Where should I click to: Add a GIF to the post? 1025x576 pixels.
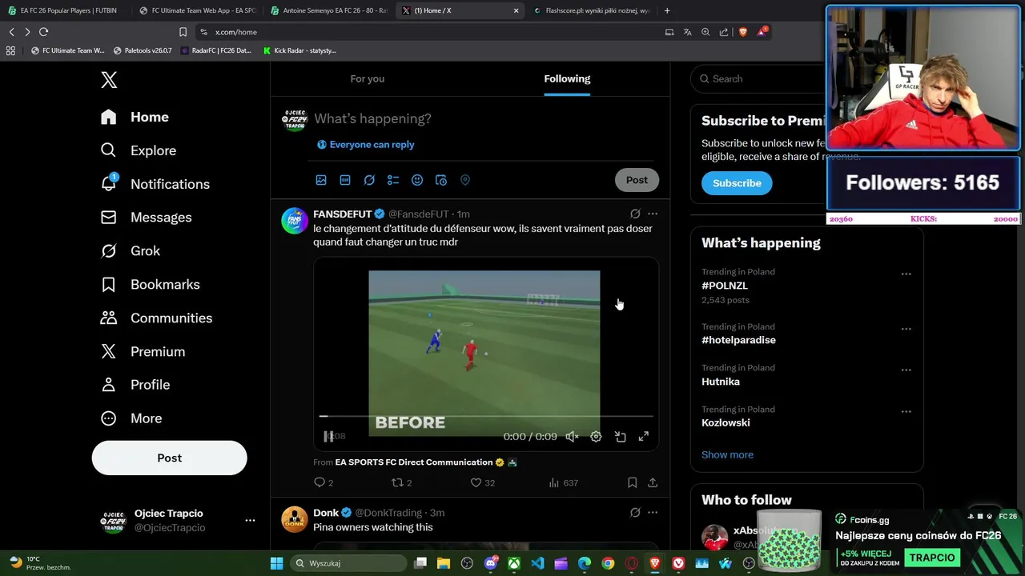coord(345,180)
